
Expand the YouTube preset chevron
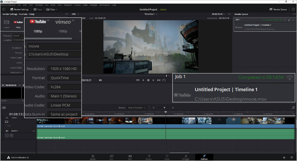click(48, 20)
